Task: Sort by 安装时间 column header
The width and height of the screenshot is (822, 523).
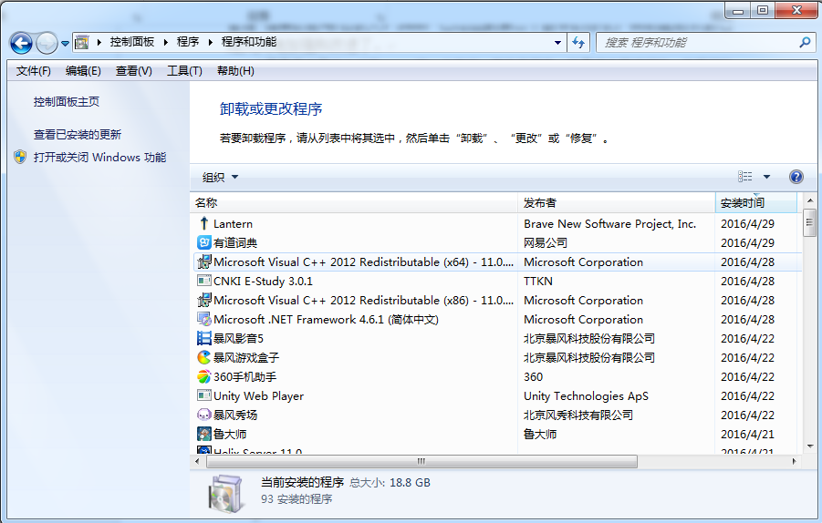Action: click(x=756, y=202)
